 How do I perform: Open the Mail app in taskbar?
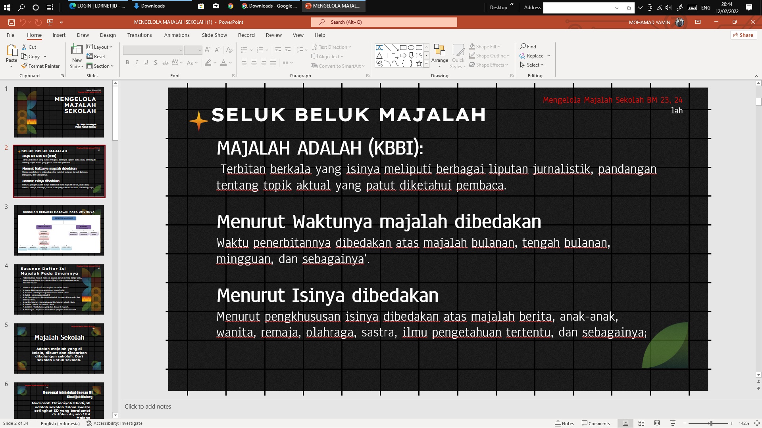(x=216, y=6)
